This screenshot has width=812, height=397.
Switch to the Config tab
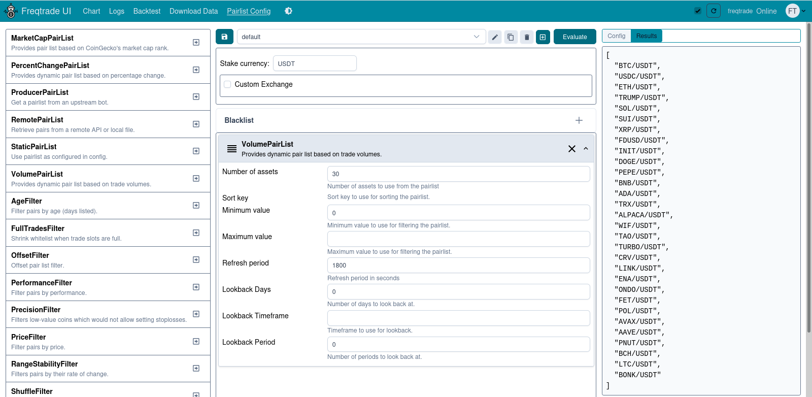coord(616,36)
